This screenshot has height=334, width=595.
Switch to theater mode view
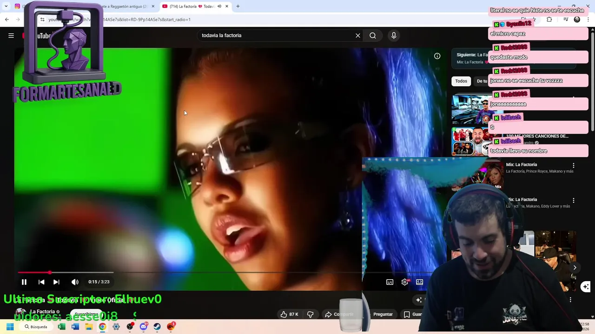tap(420, 282)
